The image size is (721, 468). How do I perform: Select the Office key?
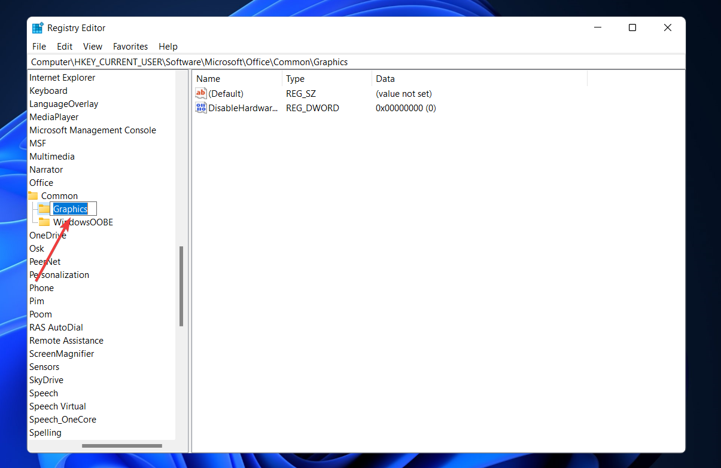[x=41, y=183]
